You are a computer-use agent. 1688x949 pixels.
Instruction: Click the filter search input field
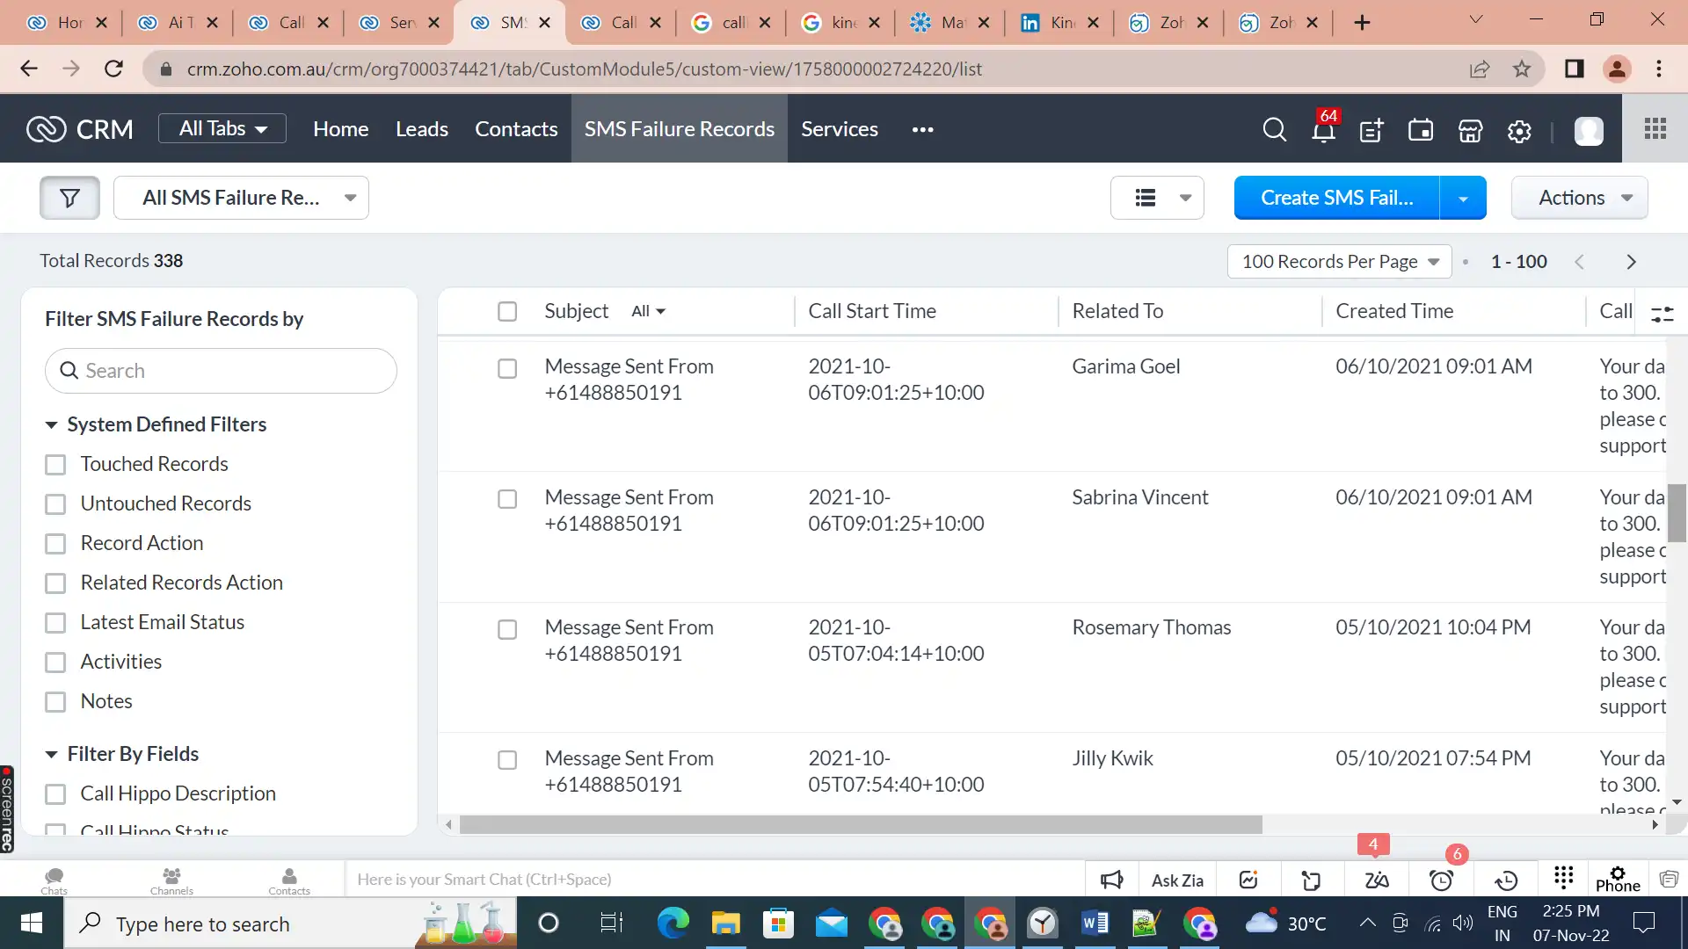tap(220, 370)
